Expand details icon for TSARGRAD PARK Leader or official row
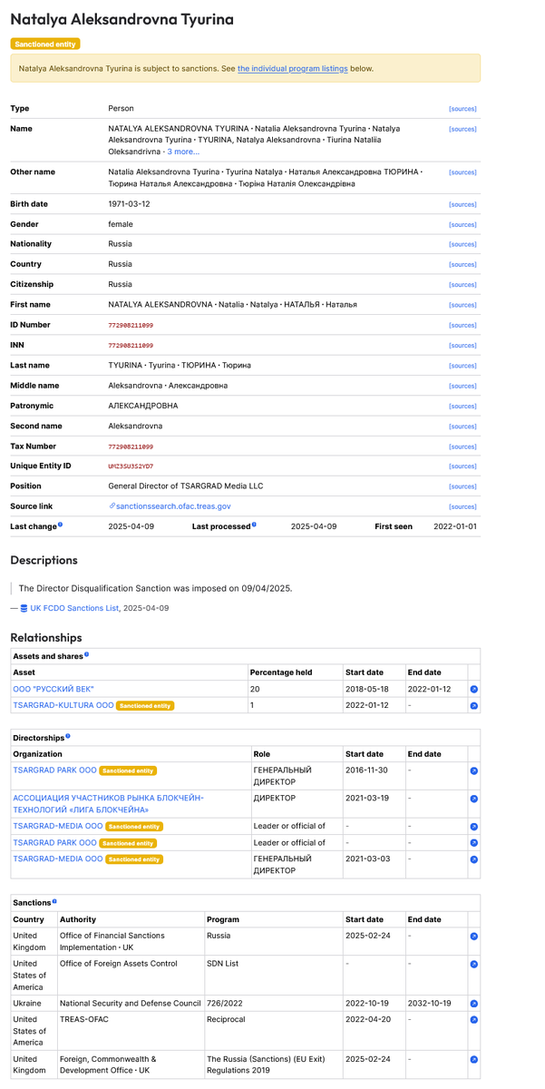 pos(473,843)
